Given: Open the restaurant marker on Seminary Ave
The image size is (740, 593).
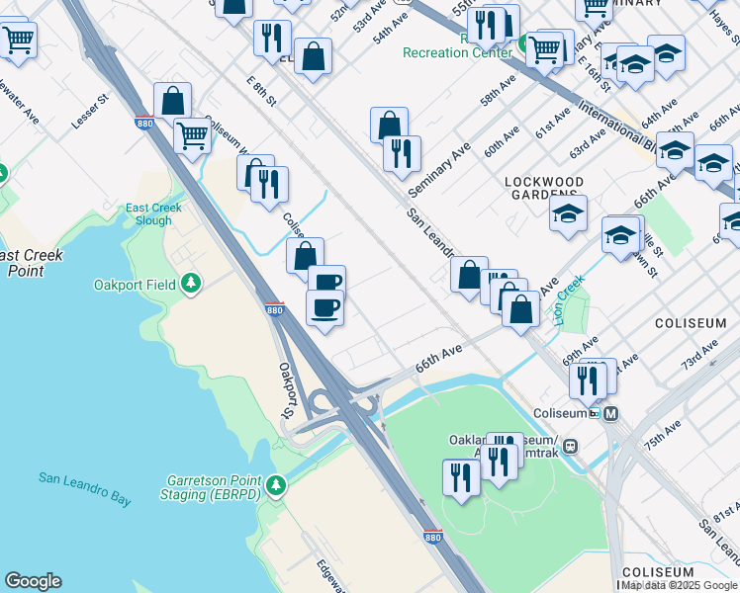Looking at the screenshot, I should point(402,156).
